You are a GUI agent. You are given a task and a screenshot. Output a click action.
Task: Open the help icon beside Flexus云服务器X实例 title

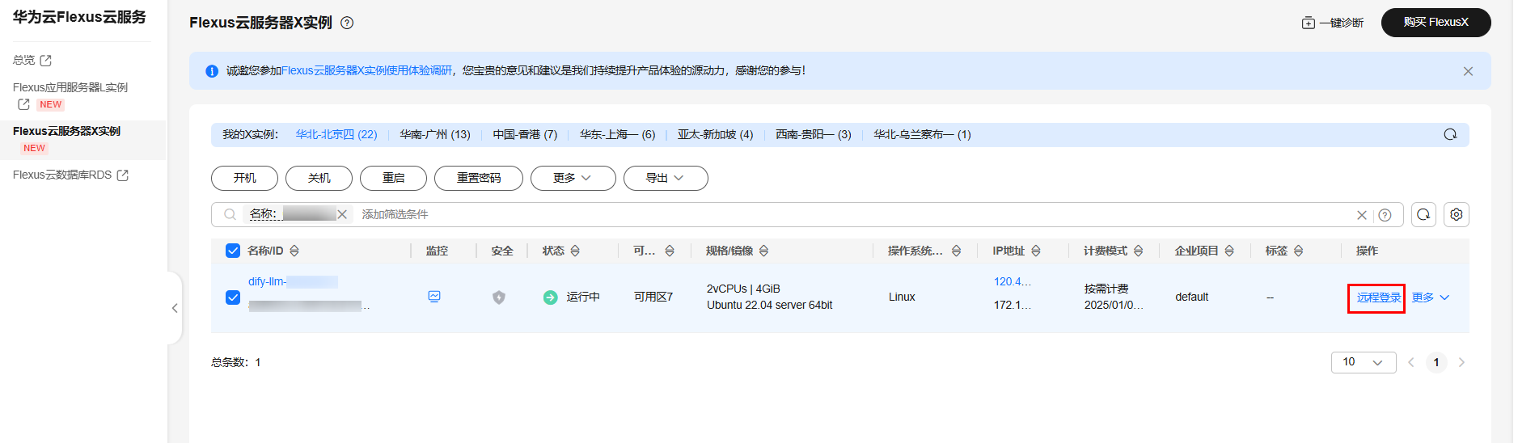point(347,23)
